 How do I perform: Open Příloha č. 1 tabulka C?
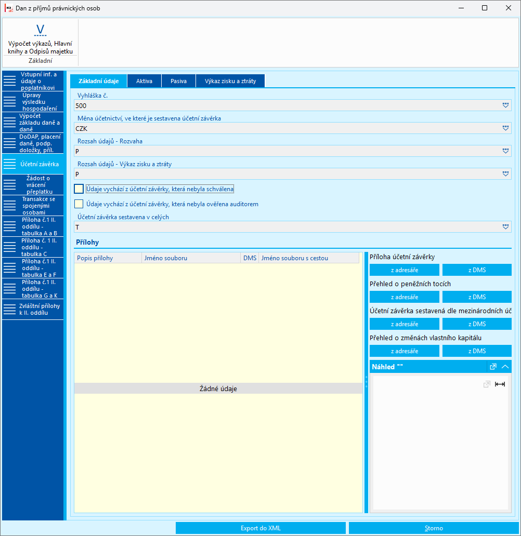(33, 247)
